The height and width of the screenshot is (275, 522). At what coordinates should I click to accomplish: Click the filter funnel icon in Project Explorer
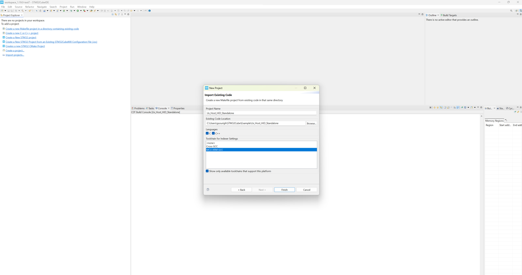point(119,14)
